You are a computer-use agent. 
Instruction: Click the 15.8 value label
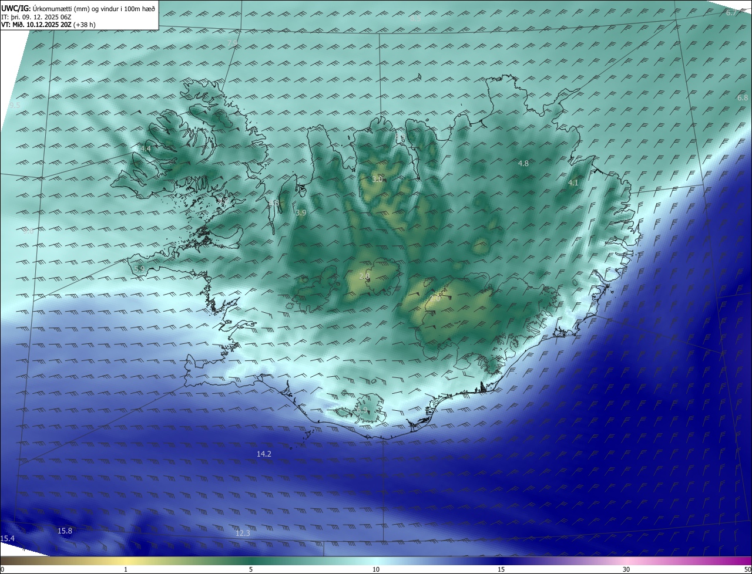65,531
